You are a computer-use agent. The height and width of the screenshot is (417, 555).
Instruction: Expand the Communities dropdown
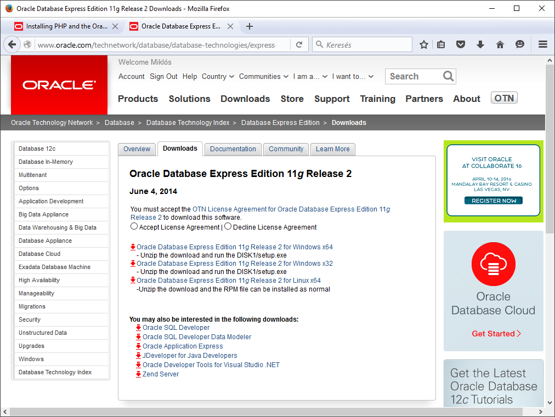[263, 76]
